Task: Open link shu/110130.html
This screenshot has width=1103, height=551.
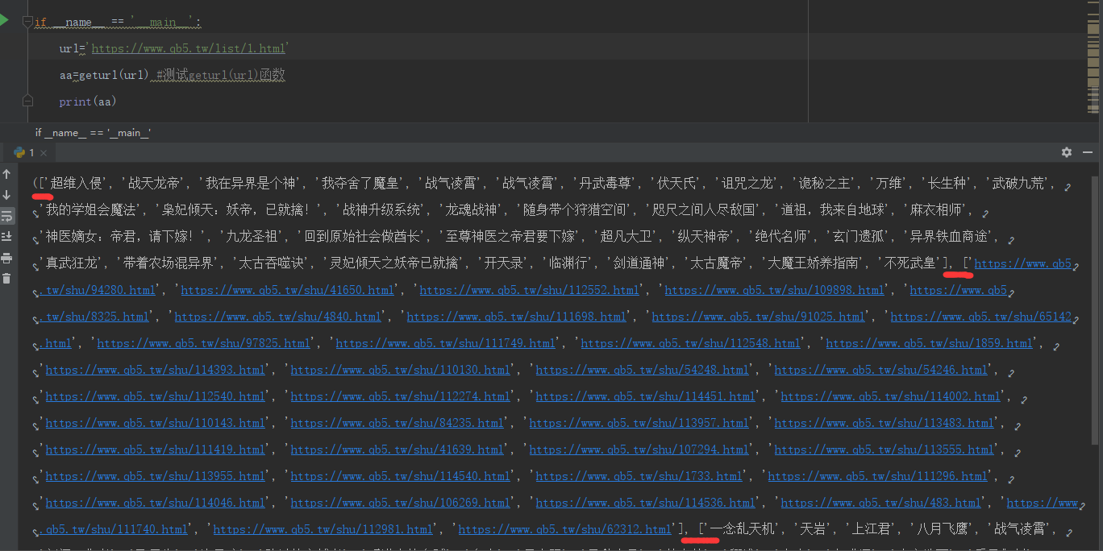Action: (401, 370)
